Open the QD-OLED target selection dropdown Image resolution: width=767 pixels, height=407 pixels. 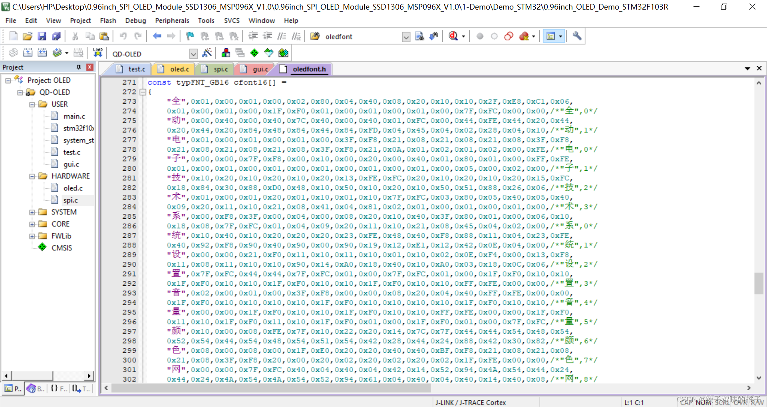pyautogui.click(x=193, y=53)
